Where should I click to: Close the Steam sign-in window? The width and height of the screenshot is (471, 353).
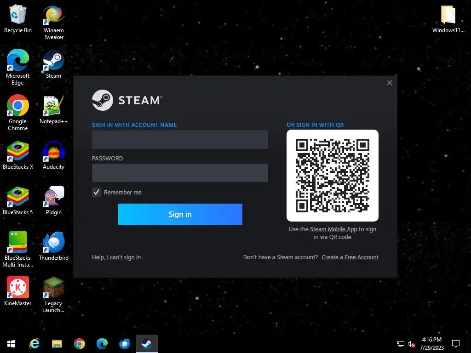point(389,83)
